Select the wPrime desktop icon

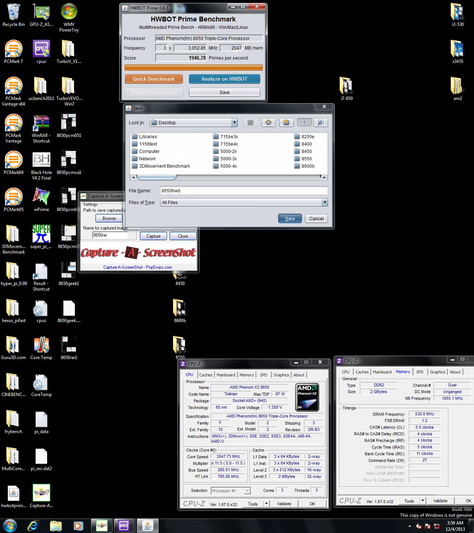[41, 200]
